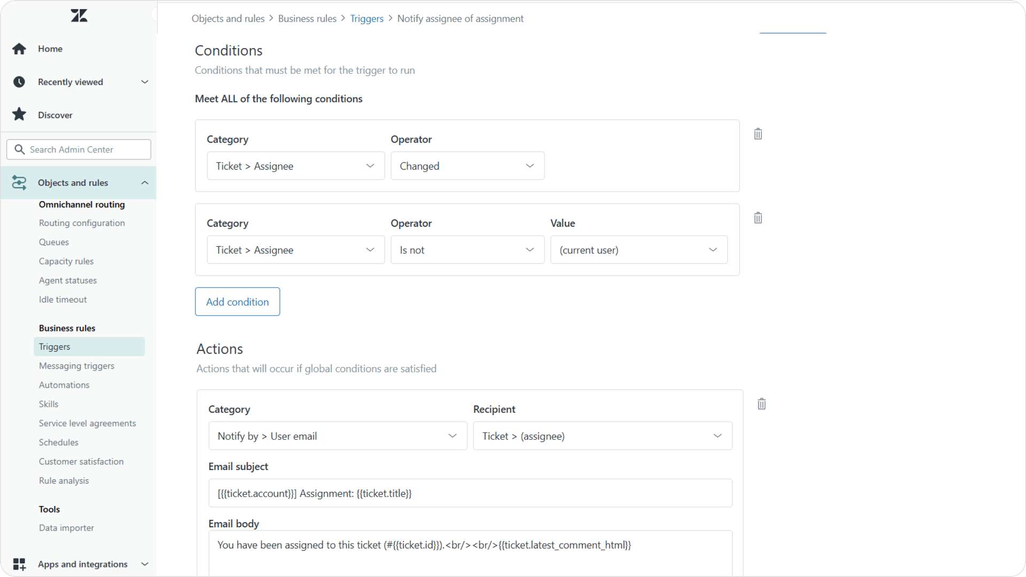
Task: Open Automations page
Action: pyautogui.click(x=64, y=385)
